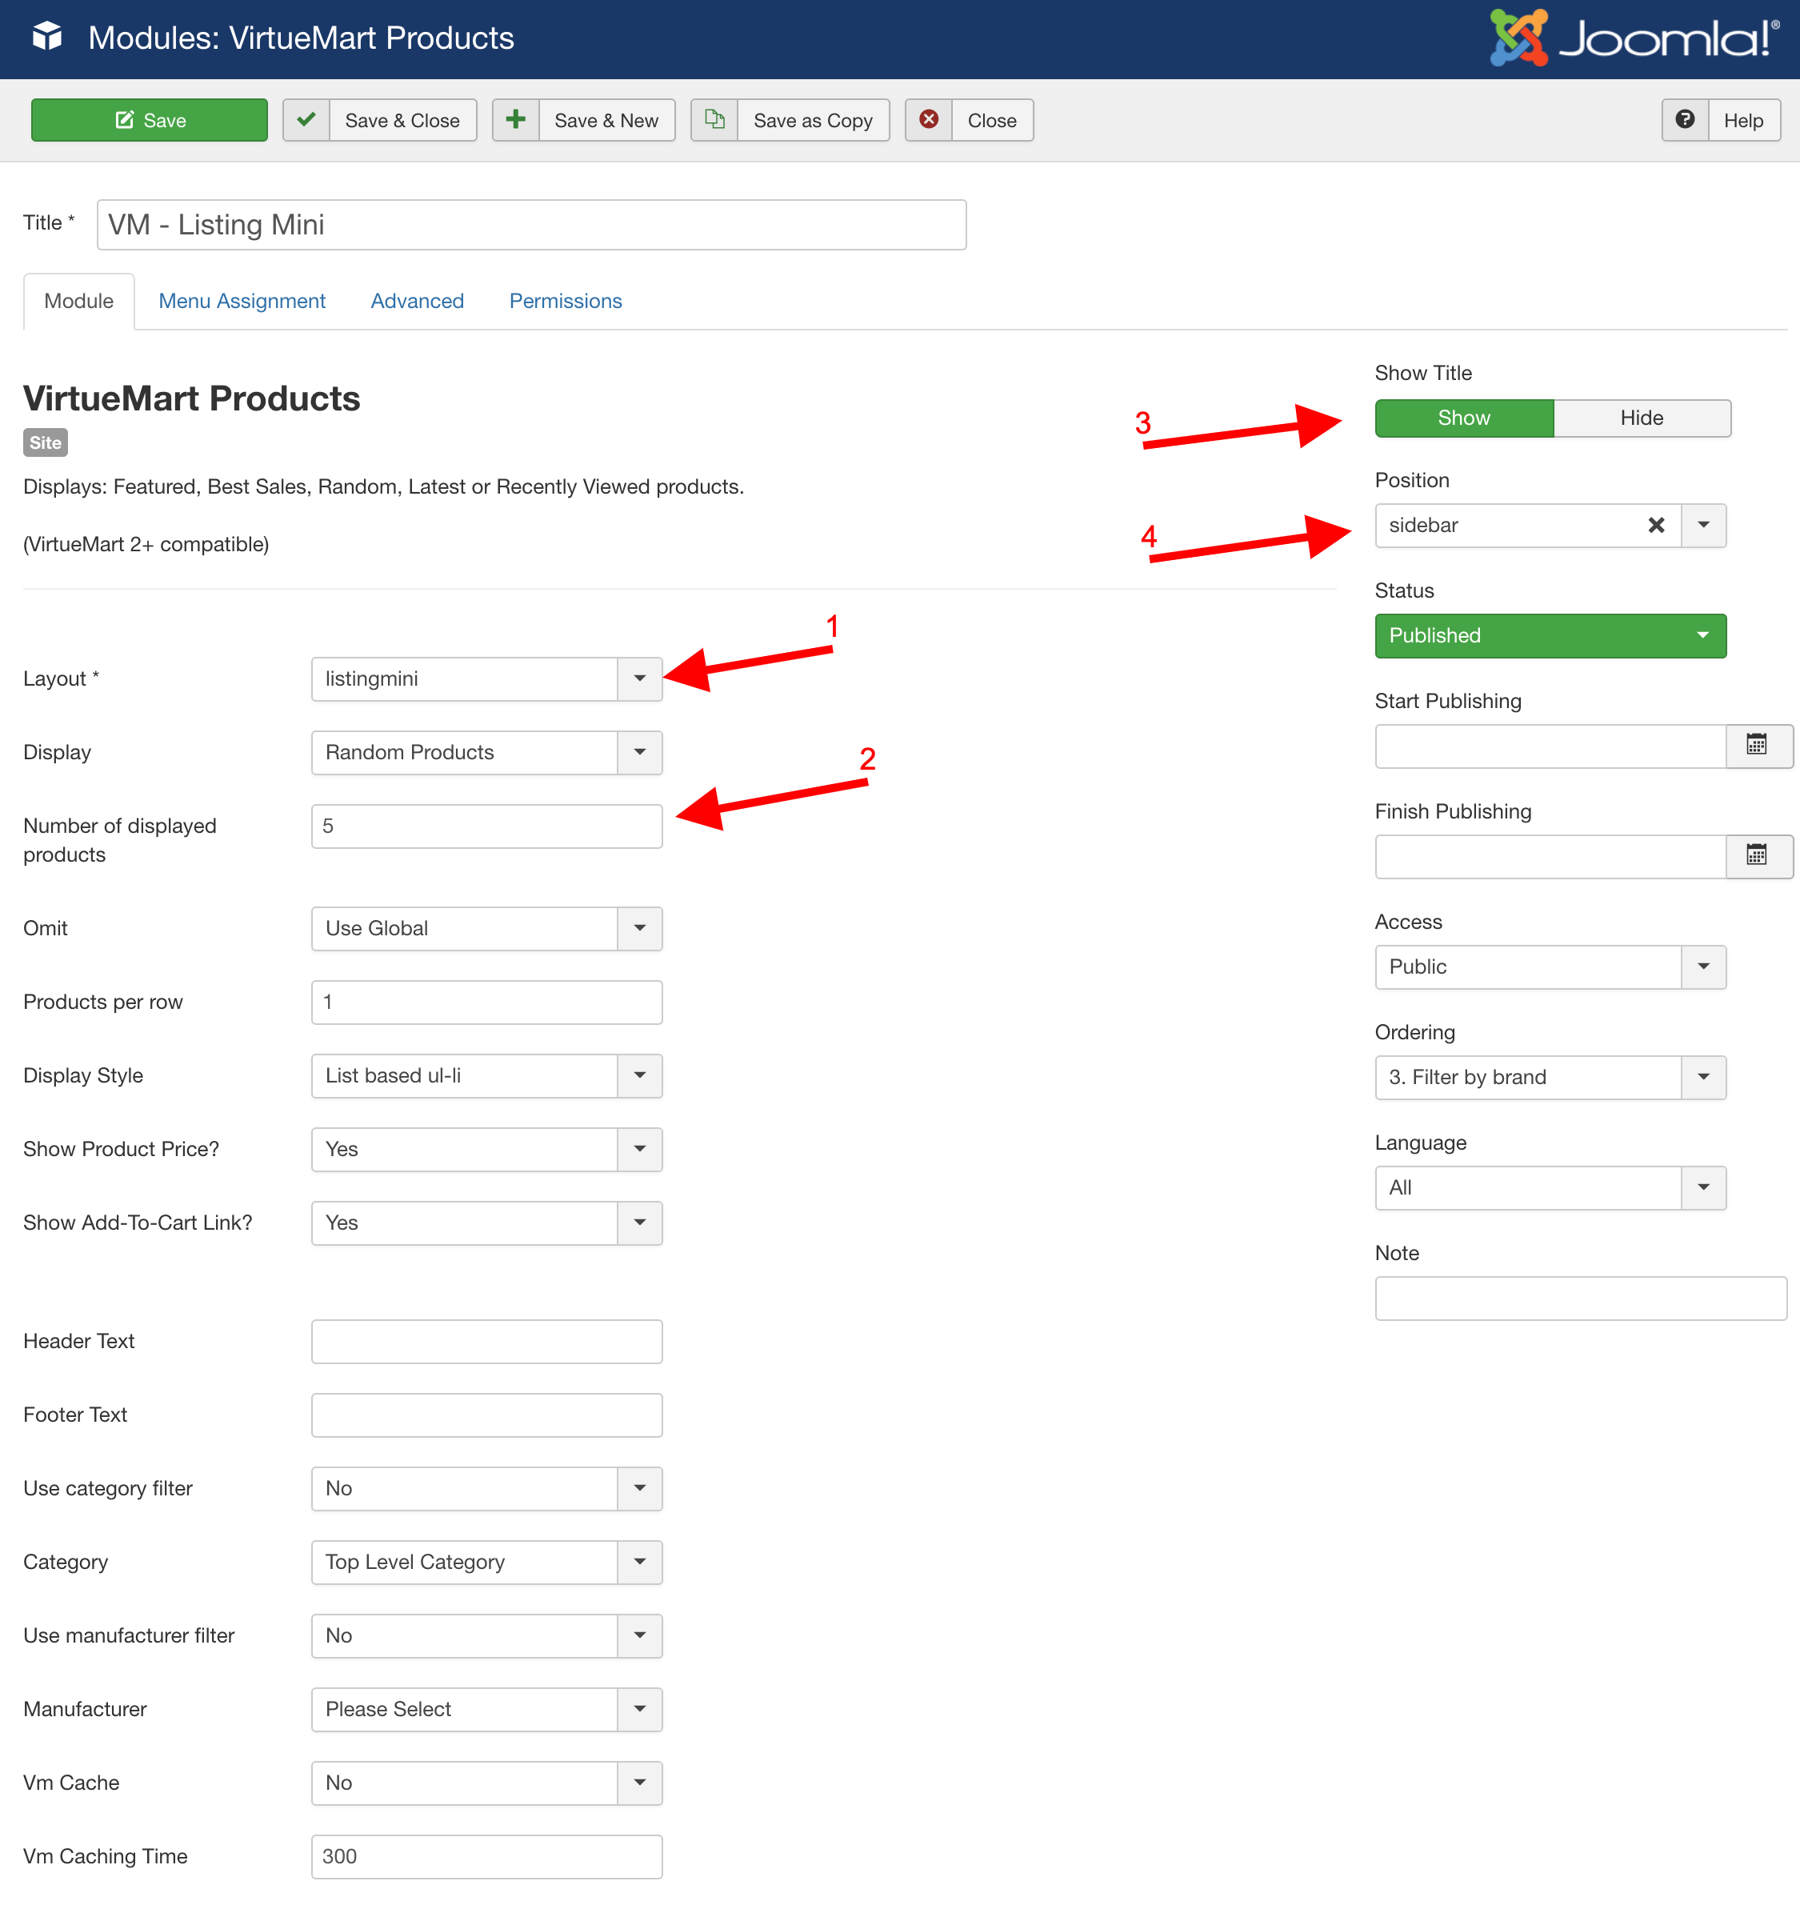
Task: Click the Help question mark icon
Action: coord(1685,120)
